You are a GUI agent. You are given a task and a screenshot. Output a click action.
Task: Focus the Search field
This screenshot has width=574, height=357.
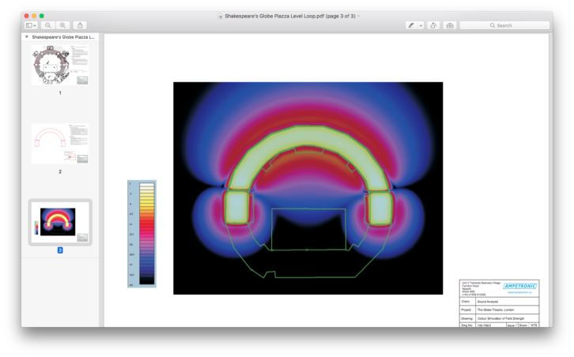504,25
